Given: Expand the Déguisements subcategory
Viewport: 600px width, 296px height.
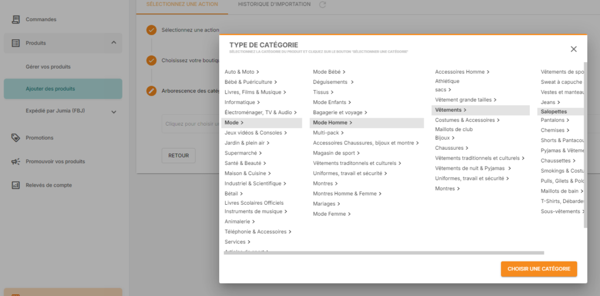Looking at the screenshot, I should (x=333, y=82).
